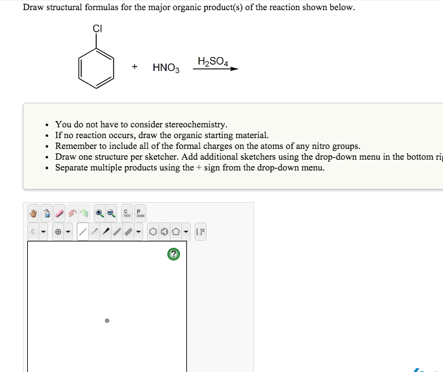Select the single bond tool
The height and width of the screenshot is (372, 443).
point(83,231)
